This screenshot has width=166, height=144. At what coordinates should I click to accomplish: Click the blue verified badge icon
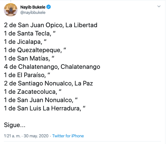(x=49, y=7)
